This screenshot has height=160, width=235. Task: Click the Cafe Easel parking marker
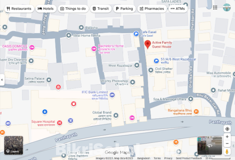tap(136, 34)
